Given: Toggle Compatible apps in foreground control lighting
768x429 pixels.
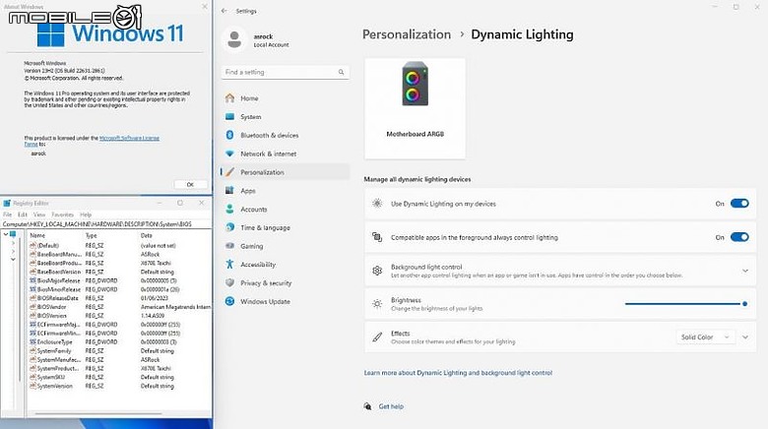Looking at the screenshot, I should coord(739,237).
